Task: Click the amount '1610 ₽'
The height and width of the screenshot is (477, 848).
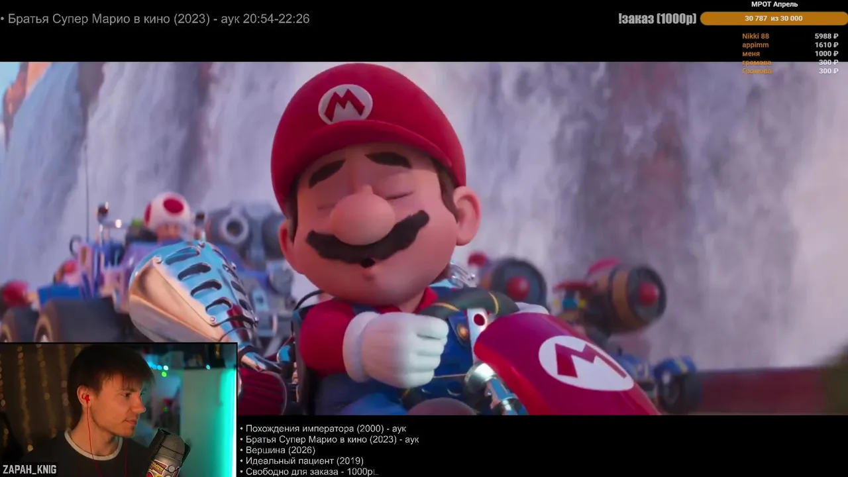Action: tap(826, 45)
